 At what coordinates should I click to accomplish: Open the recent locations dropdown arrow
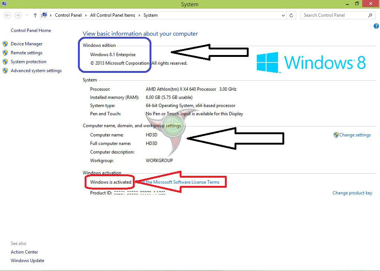click(x=27, y=15)
